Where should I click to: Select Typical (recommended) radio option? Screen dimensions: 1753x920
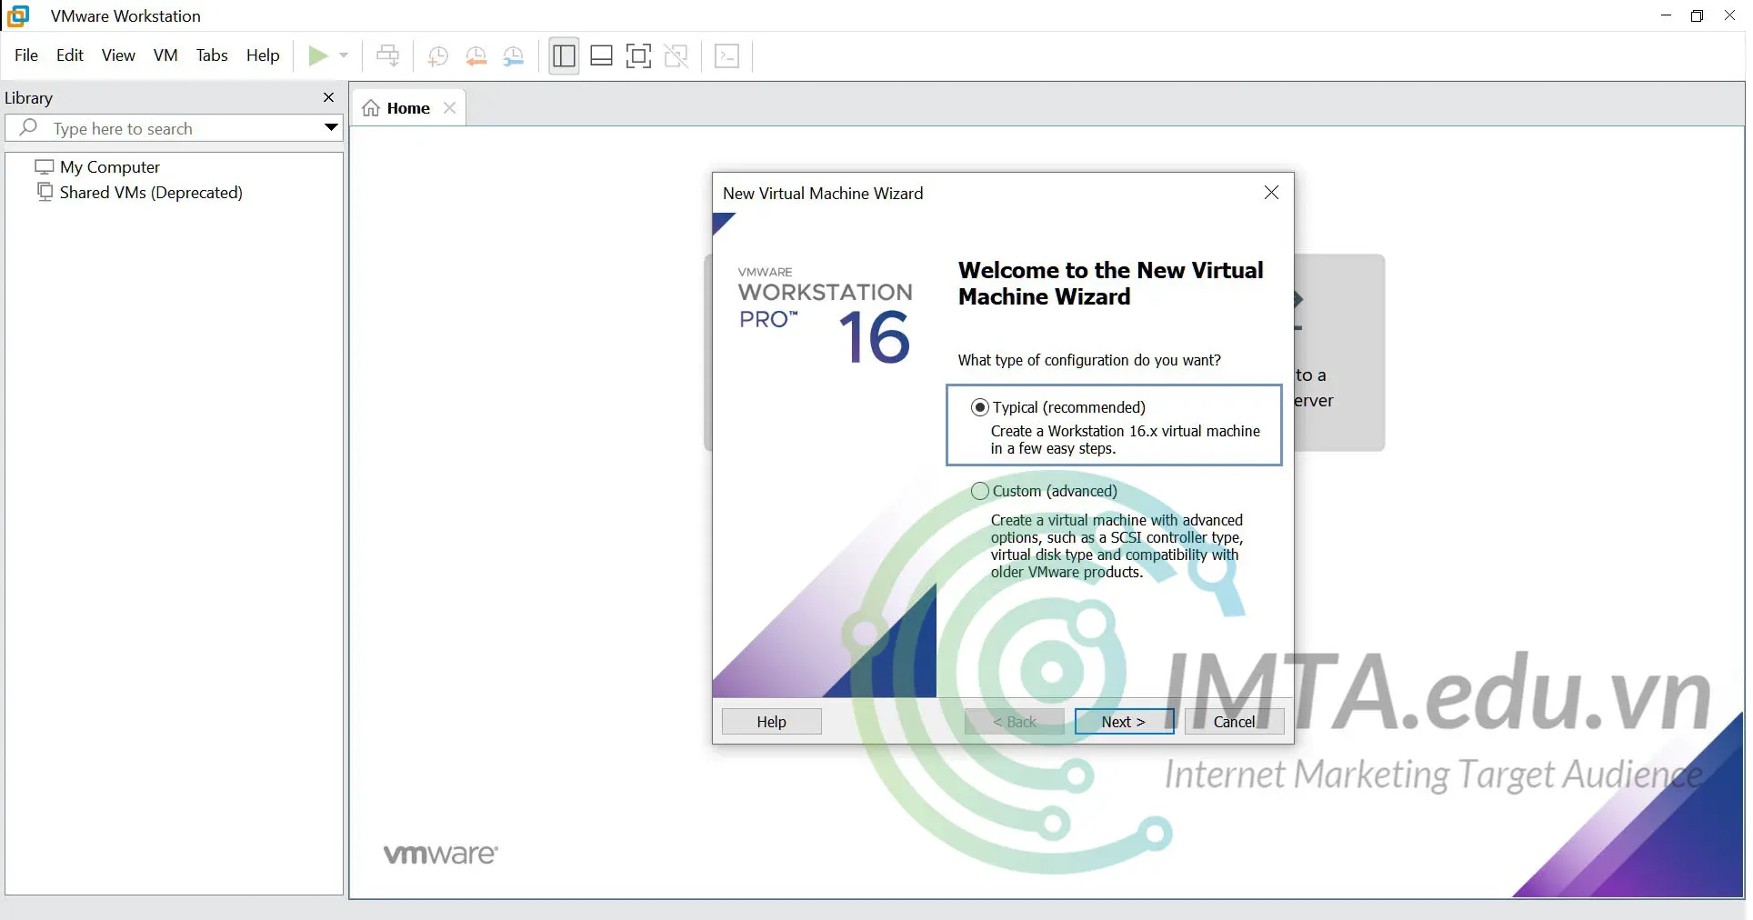coord(980,407)
